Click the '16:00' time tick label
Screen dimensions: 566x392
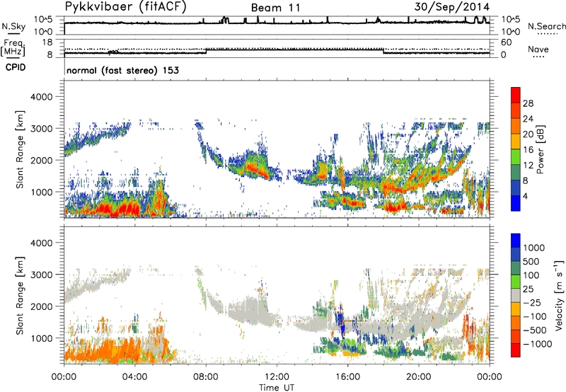tap(347, 377)
